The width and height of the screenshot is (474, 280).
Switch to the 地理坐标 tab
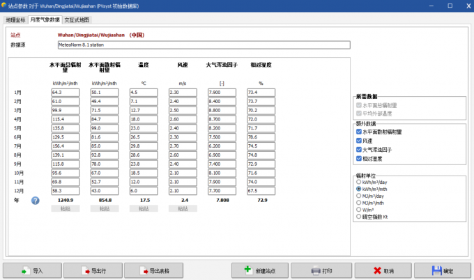16,20
